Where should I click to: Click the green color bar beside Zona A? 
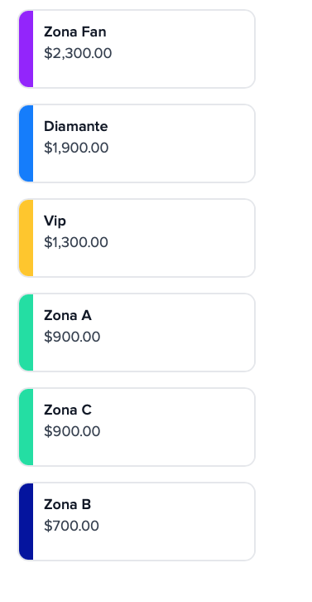pos(26,333)
